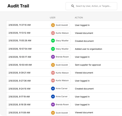Click 'Created document' at 9:24:10 AM

click(x=84, y=89)
